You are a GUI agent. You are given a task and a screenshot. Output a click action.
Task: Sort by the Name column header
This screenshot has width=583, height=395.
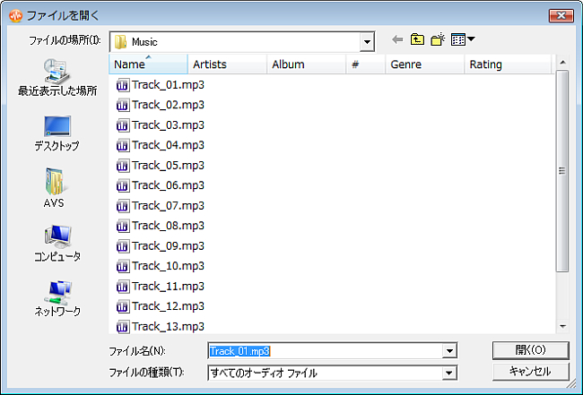(148, 64)
